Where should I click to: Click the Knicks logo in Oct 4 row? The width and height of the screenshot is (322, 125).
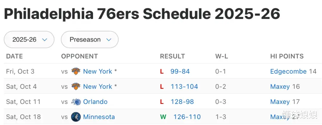coord(76,86)
